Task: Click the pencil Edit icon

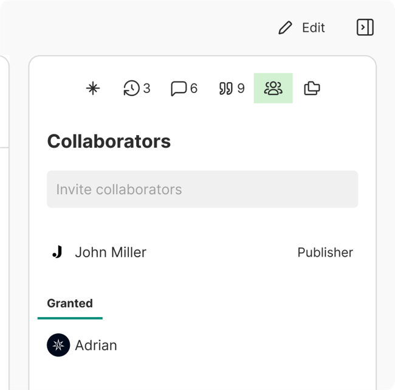Action: [x=285, y=28]
